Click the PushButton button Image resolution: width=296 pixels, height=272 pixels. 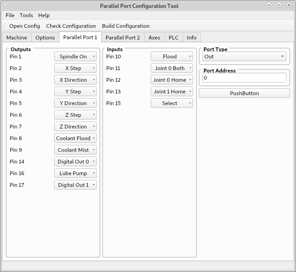point(244,93)
